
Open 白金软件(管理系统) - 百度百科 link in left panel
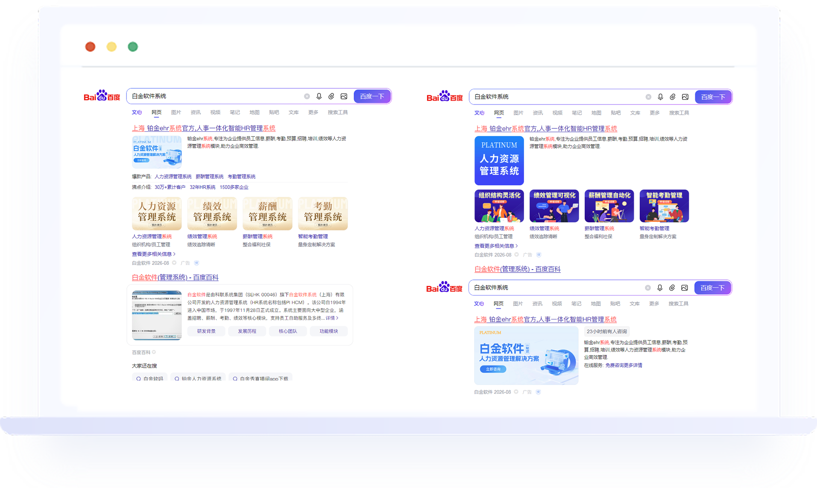pos(175,278)
